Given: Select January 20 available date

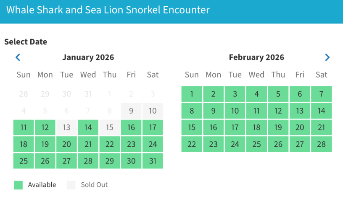Looking at the screenshot, I should (66, 144).
